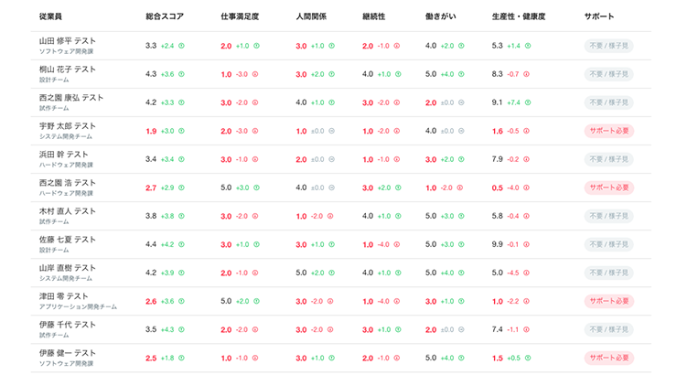Open employee 西之園 浩 テスト
Screen dimensions: 677x375
pos(68,183)
